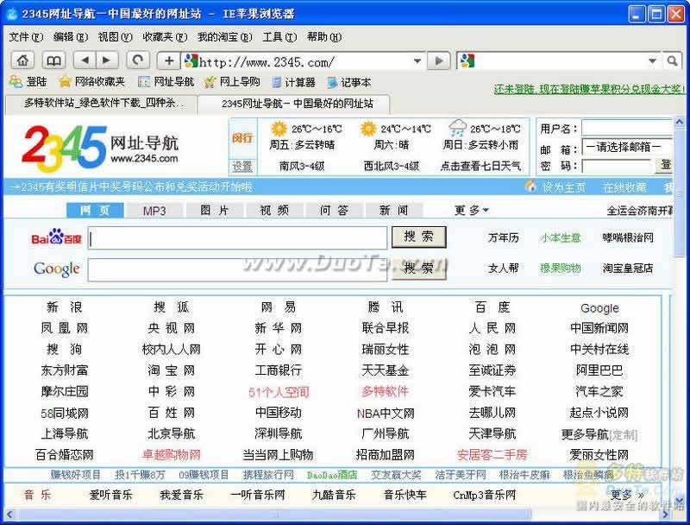Click the green login promotion link

click(589, 89)
